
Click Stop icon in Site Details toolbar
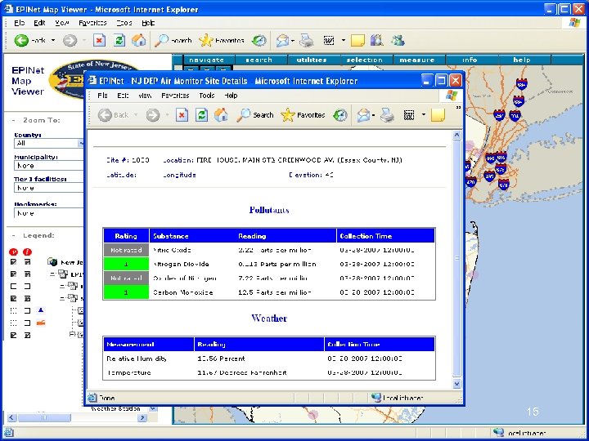pos(181,115)
